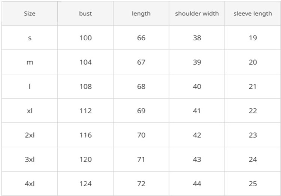Select sleeve length value 25 cell
Image resolution: width=281 pixels, height=196 pixels.
(253, 184)
